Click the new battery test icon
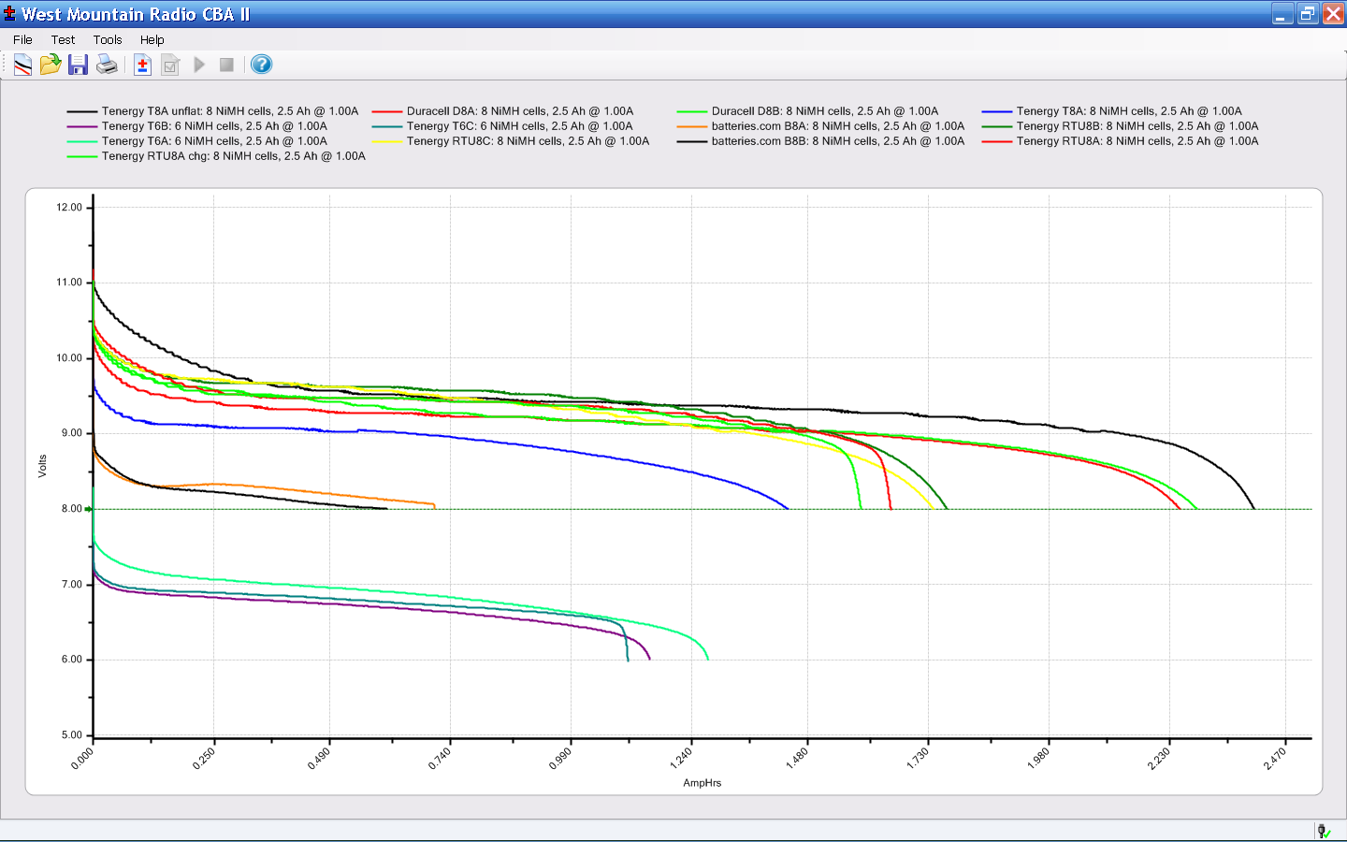Image resolution: width=1347 pixels, height=842 pixels. coord(142,65)
